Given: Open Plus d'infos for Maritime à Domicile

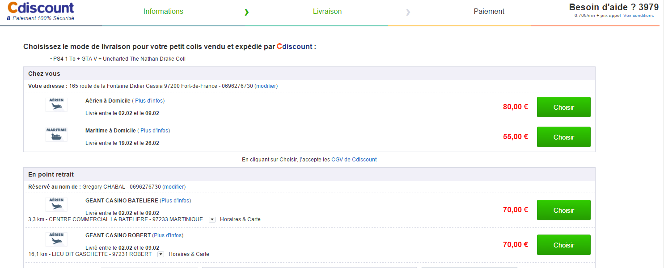Looking at the screenshot, I should pyautogui.click(x=155, y=131).
